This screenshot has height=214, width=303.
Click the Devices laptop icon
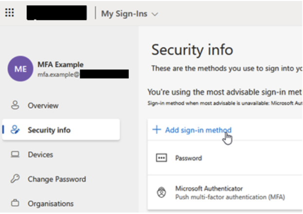click(x=15, y=155)
